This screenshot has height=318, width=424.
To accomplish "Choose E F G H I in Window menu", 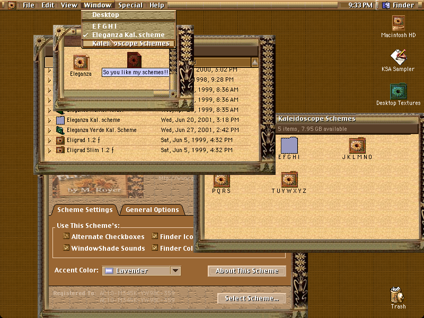I will [x=129, y=26].
